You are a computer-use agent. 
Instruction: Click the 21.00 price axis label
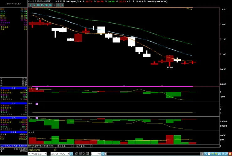click(x=223, y=54)
